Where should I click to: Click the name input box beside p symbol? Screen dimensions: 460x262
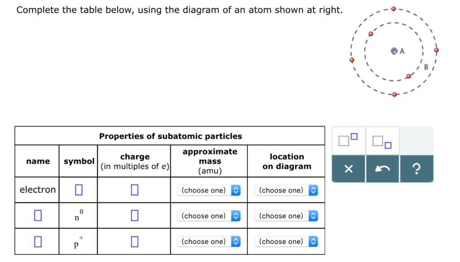(x=37, y=241)
